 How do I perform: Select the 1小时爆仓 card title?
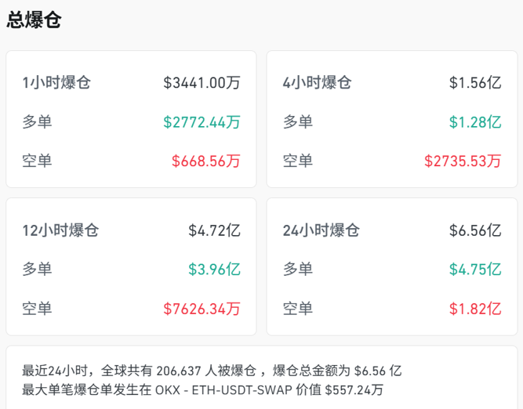click(56, 82)
